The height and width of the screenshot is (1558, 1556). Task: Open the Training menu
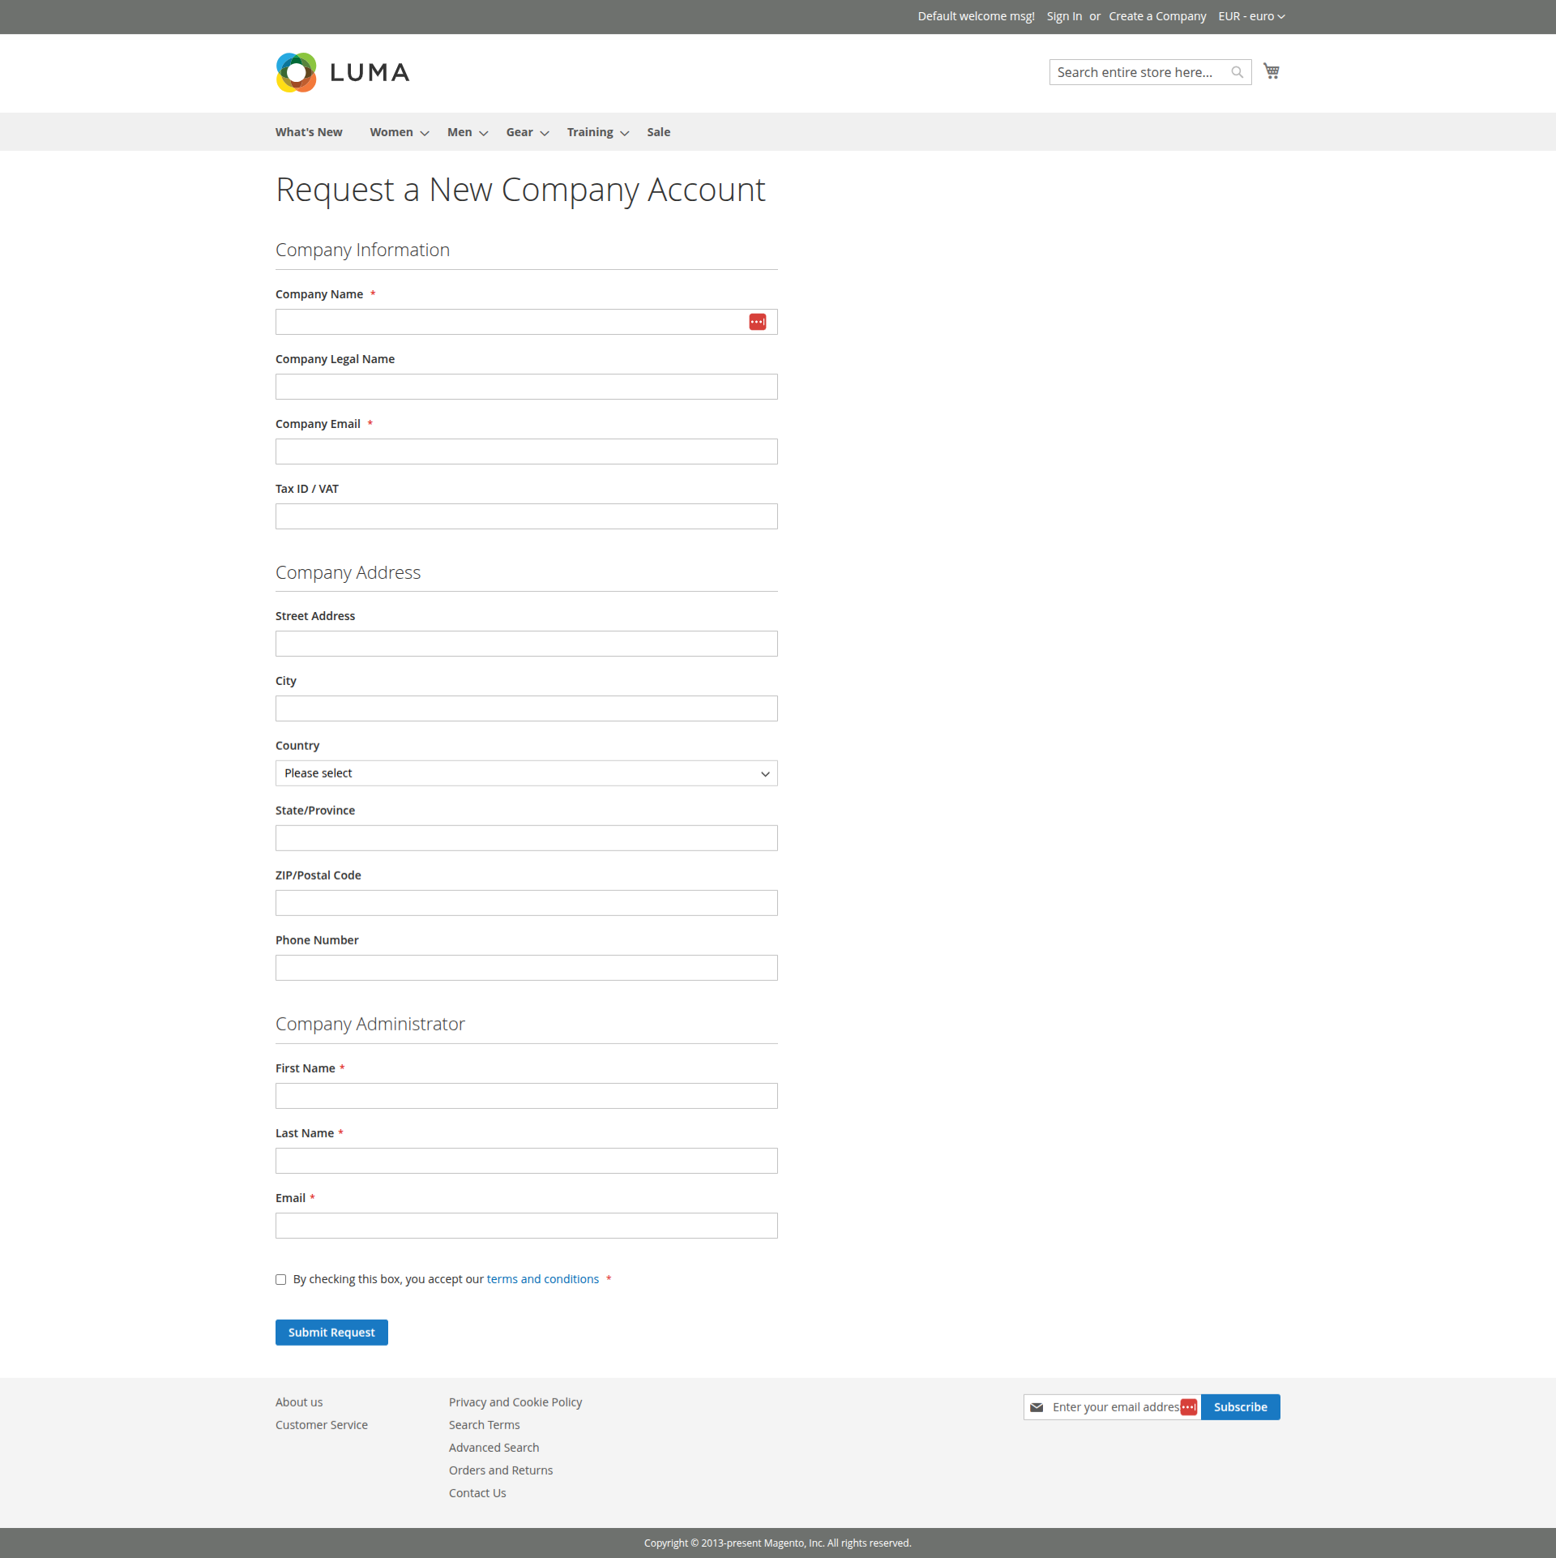[x=590, y=131]
